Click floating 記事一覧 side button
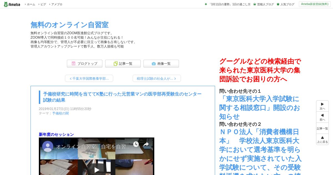 click(x=322, y=128)
